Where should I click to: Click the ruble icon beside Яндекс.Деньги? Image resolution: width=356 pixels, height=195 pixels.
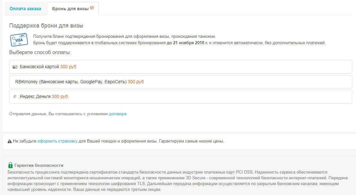coord(15,96)
